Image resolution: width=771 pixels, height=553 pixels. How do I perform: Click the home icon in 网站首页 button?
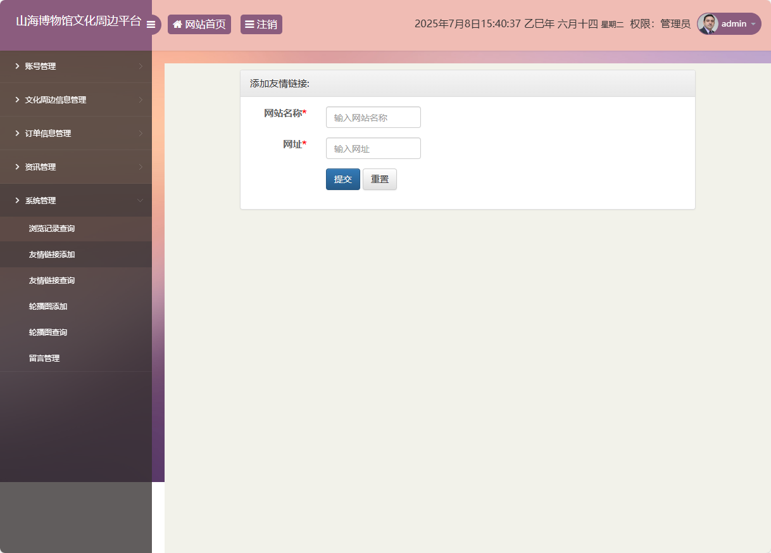coord(177,25)
